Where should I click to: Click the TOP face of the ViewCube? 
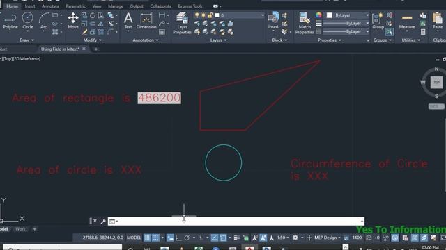pyautogui.click(x=436, y=83)
